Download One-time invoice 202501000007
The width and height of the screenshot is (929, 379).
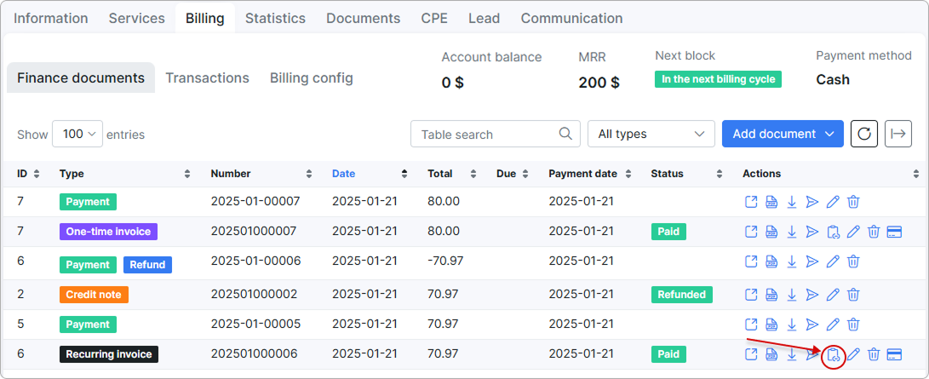tap(792, 232)
